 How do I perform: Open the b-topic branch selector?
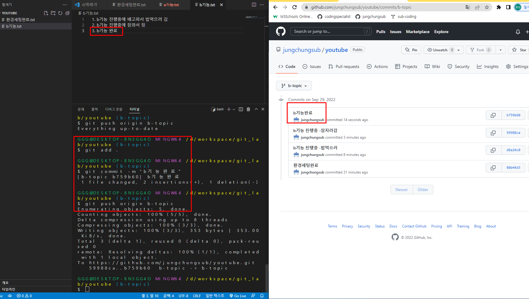coord(294,86)
